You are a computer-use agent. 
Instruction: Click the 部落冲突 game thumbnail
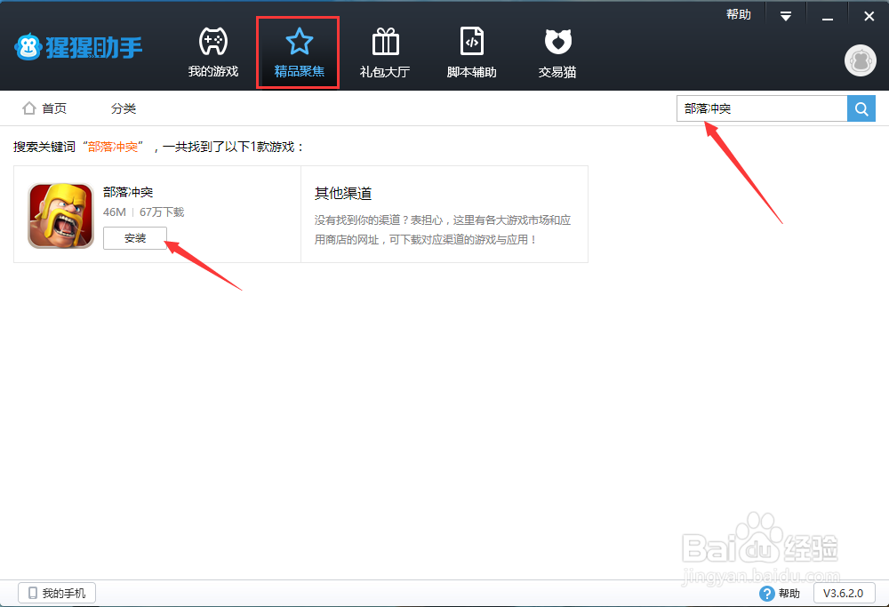click(60, 215)
